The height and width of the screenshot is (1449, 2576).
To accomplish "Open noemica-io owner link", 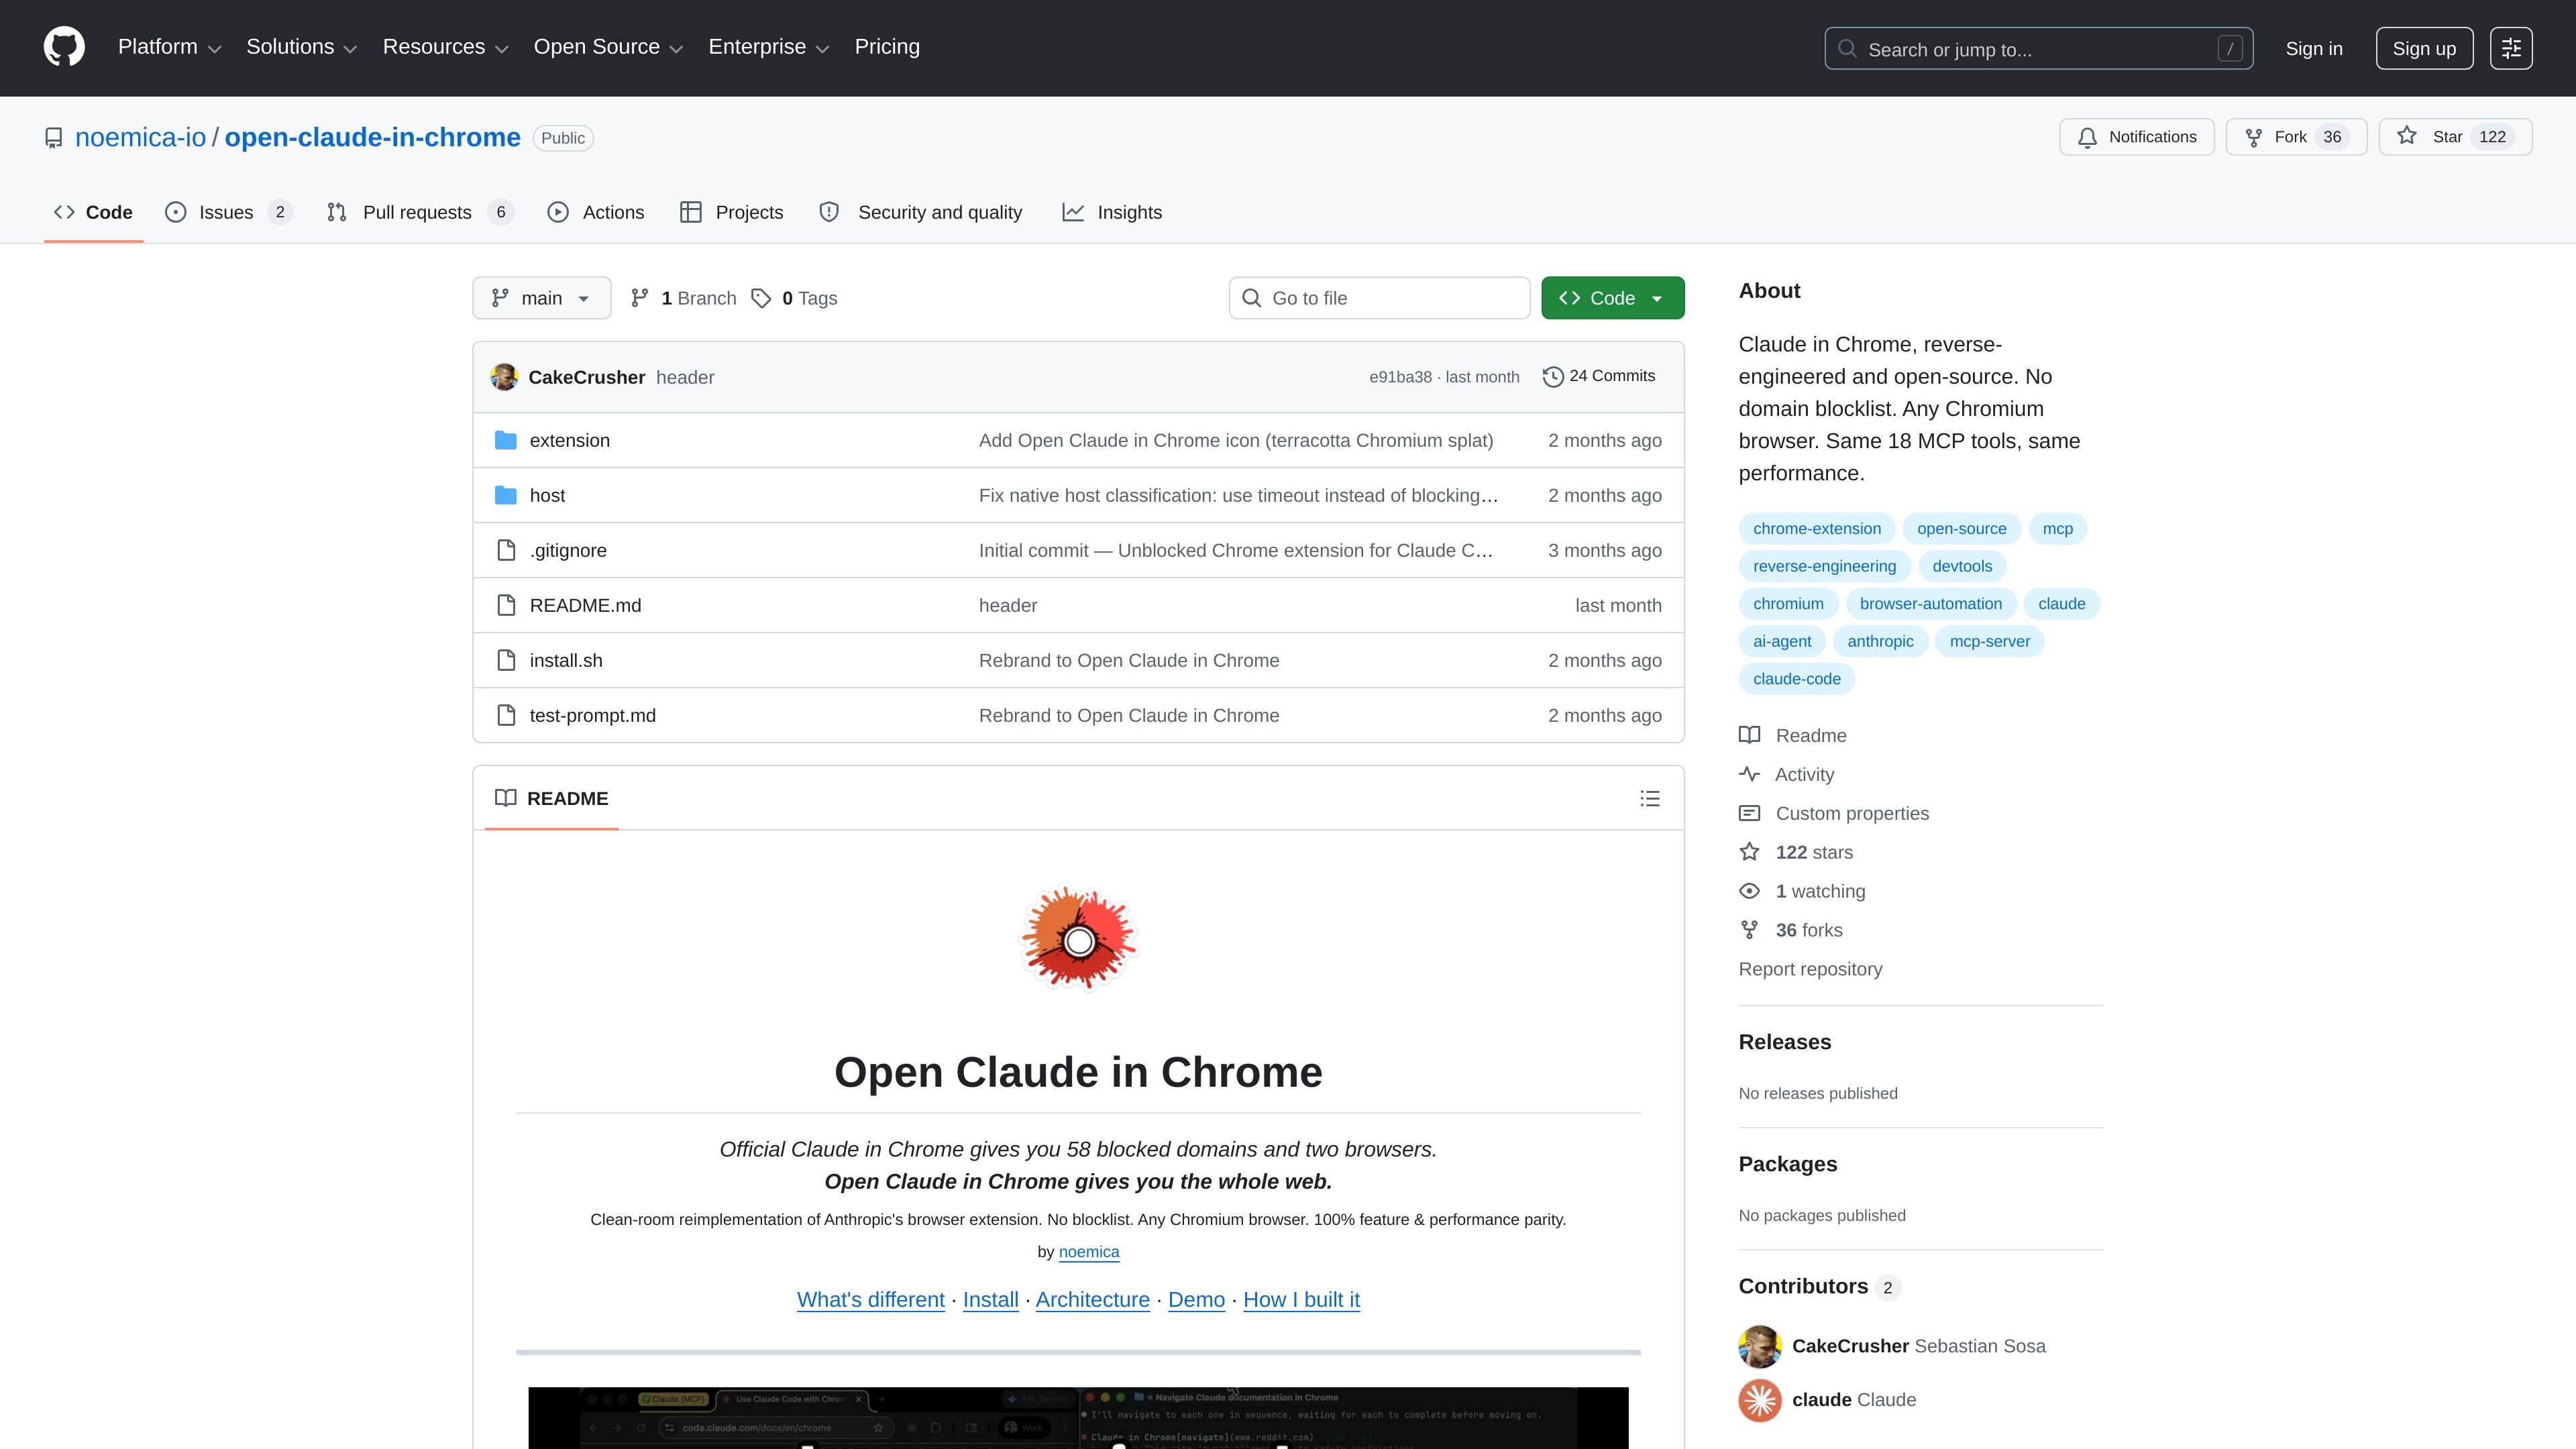I will [x=140, y=137].
